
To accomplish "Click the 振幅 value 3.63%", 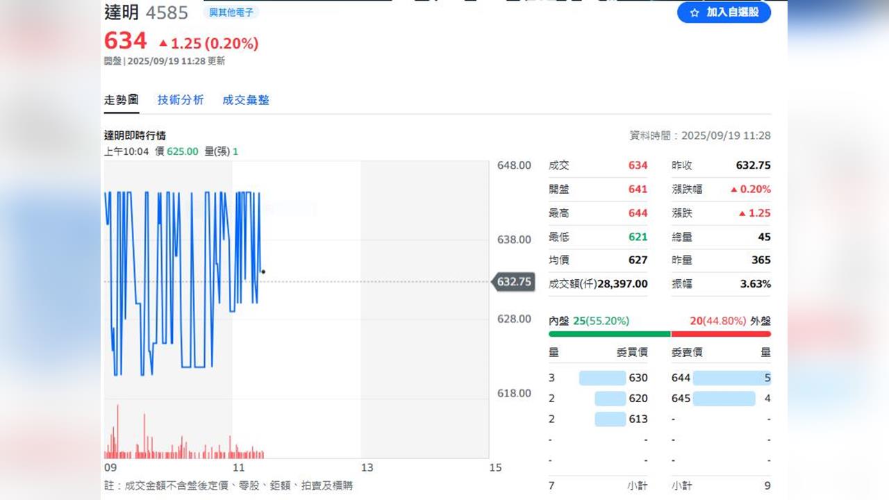I will coord(757,284).
